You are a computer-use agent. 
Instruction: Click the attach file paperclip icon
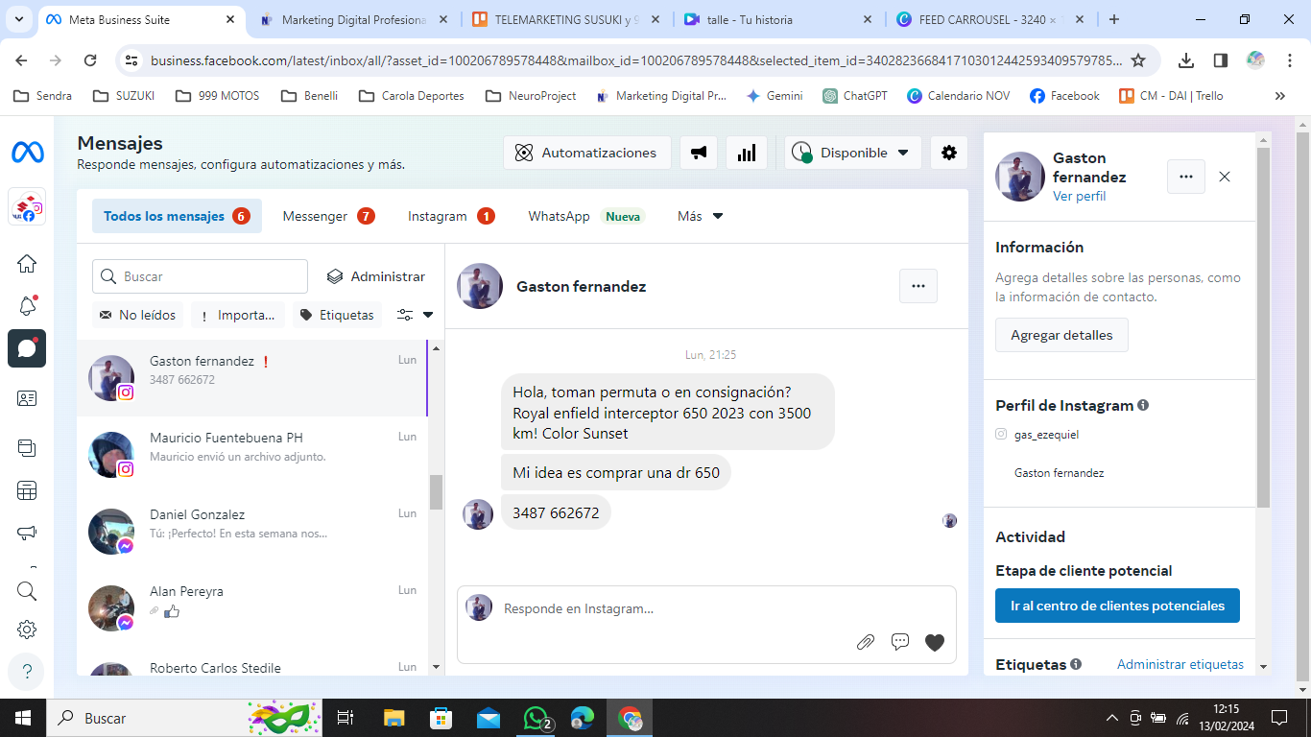point(865,642)
